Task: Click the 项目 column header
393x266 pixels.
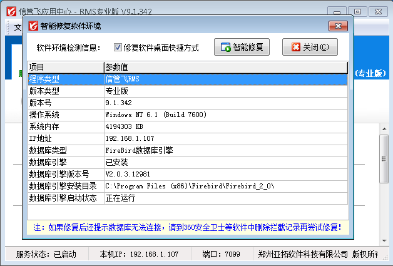Action: pos(66,68)
